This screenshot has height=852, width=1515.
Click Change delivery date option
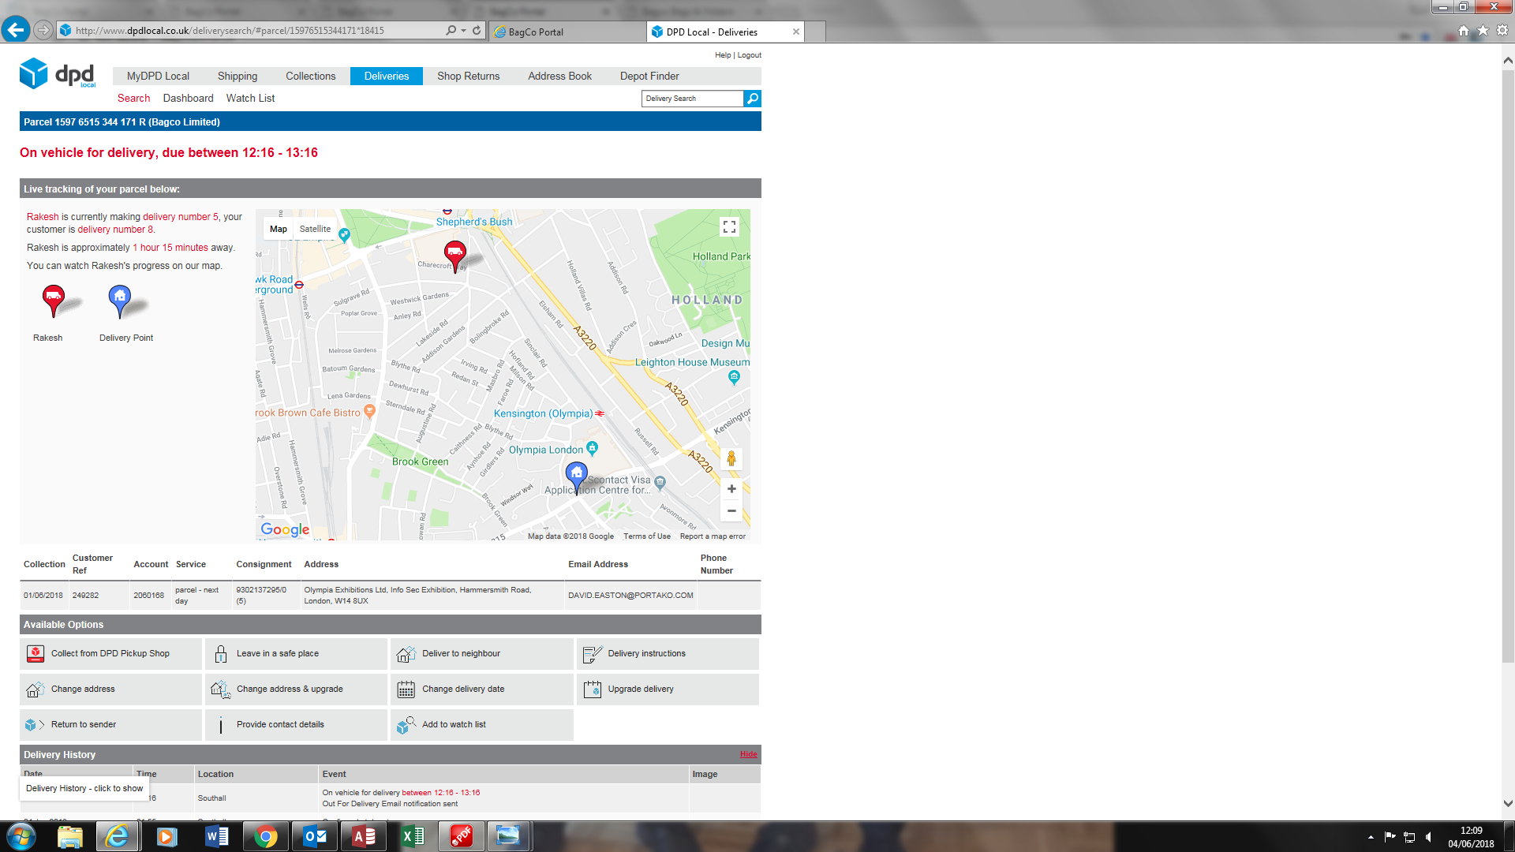click(463, 689)
